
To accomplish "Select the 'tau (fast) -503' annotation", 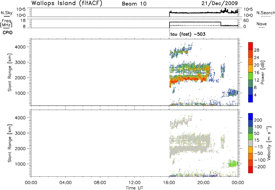I will [188, 34].
